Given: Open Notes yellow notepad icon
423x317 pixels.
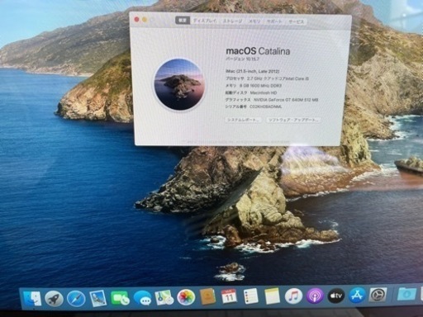Looking at the screenshot, I should tap(272, 296).
